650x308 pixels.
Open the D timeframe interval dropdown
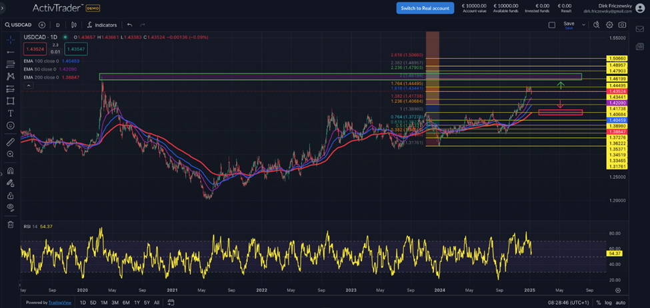(58, 25)
